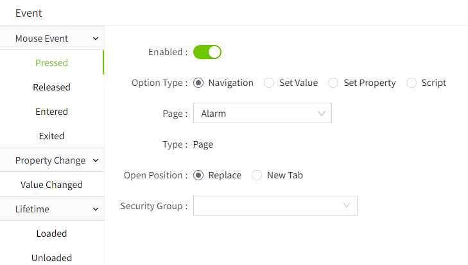The image size is (468, 265).
Task: Collapse the Lifetime section chevron
Action: pos(96,209)
